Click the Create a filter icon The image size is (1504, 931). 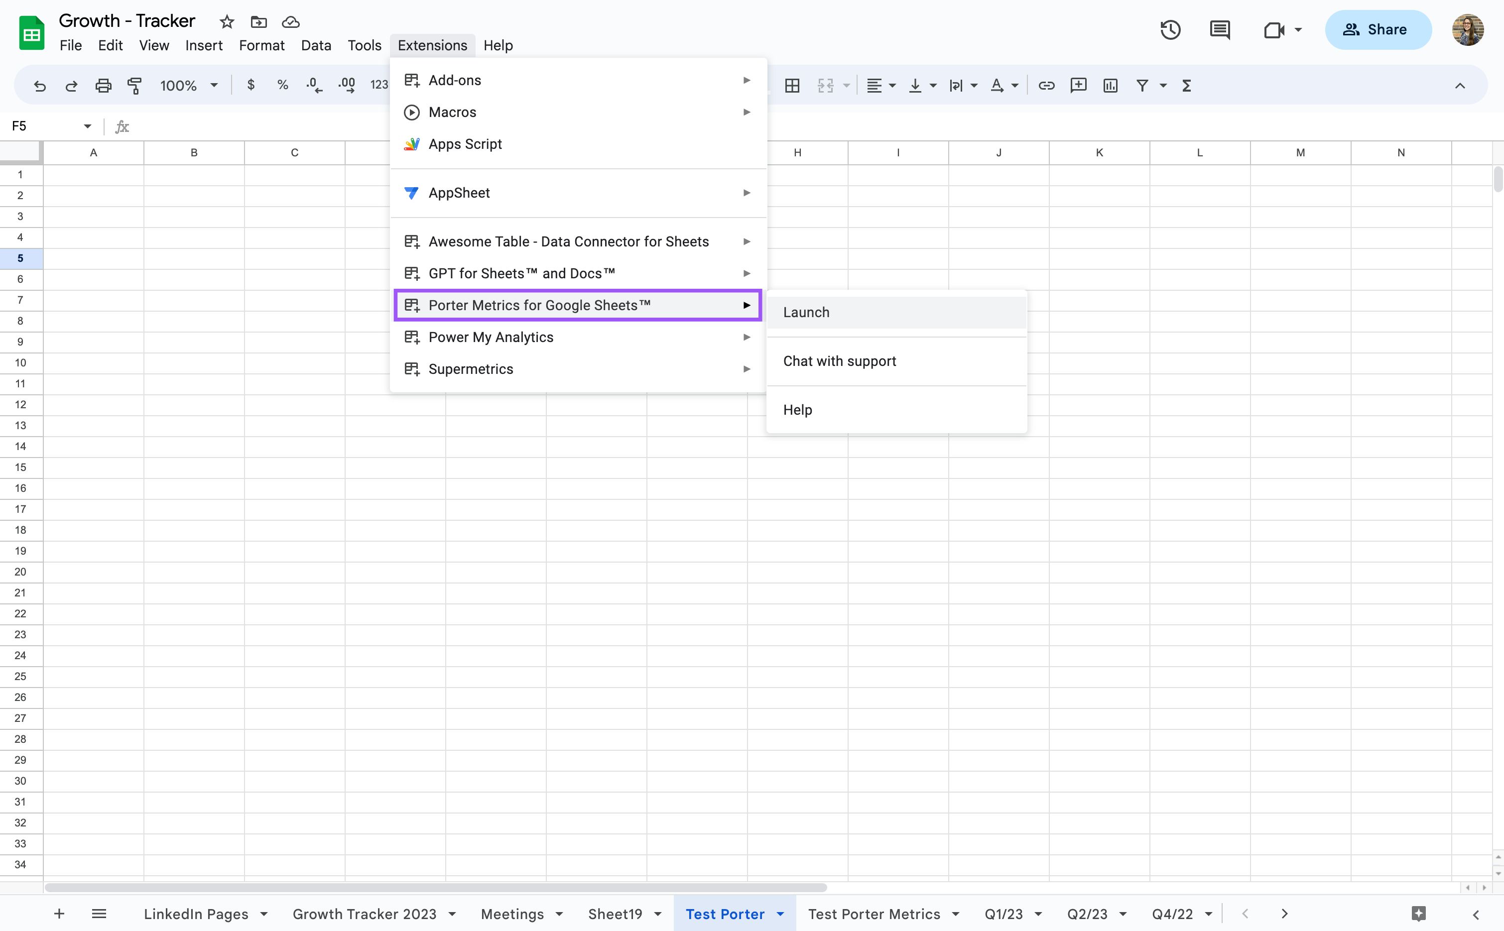1142,86
